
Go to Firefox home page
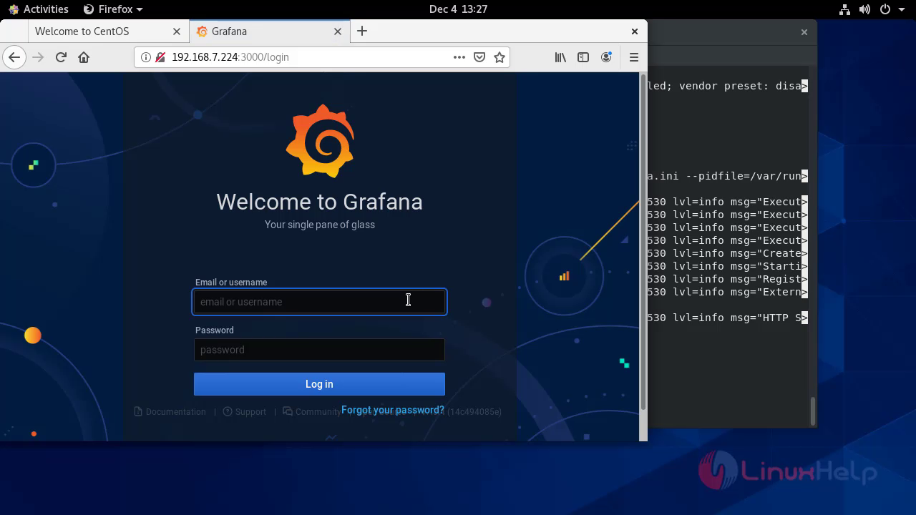click(x=84, y=57)
